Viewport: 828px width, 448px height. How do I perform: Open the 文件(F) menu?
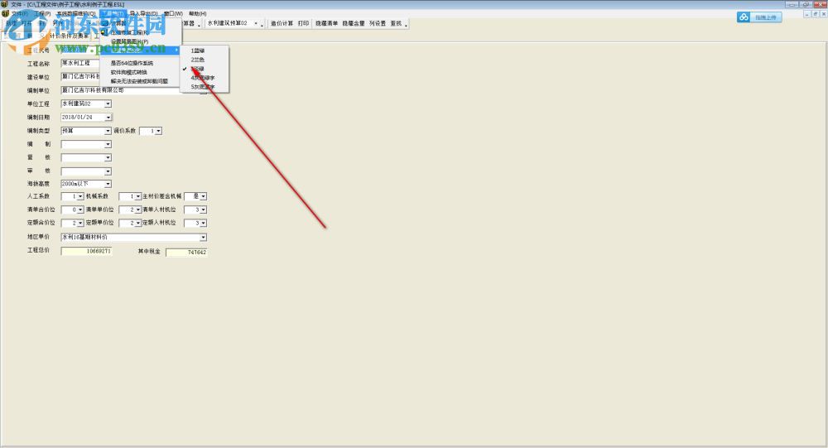[20, 14]
